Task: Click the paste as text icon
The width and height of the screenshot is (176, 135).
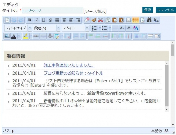Action: tap(121, 20)
